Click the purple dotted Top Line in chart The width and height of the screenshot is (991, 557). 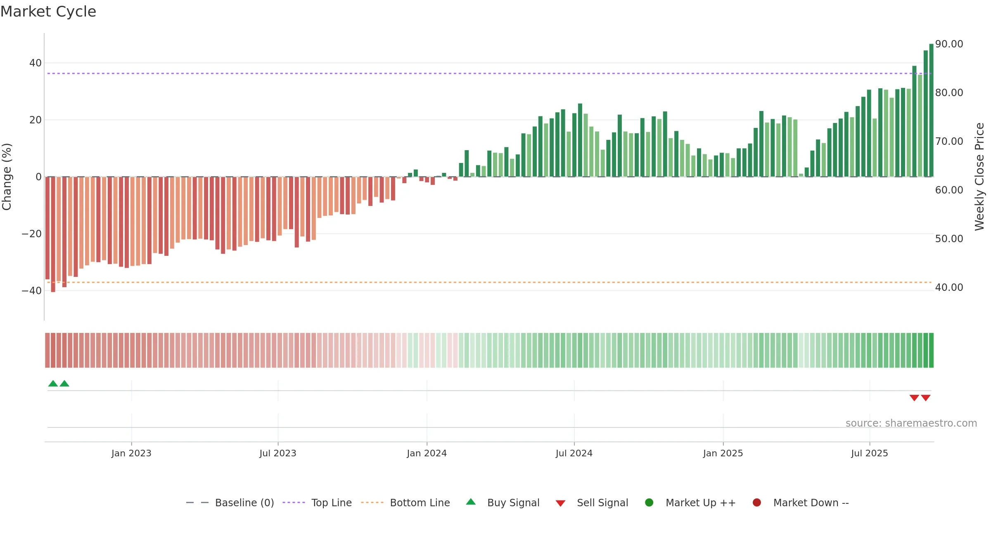489,73
